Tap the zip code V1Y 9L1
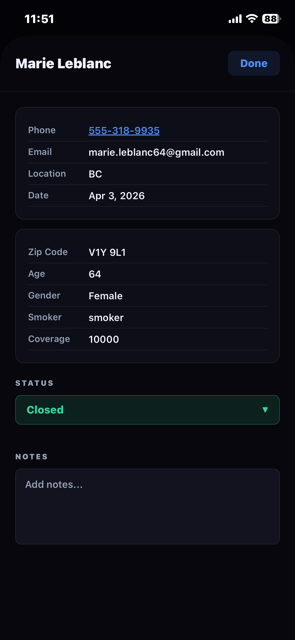This screenshot has height=640, width=295. click(107, 252)
